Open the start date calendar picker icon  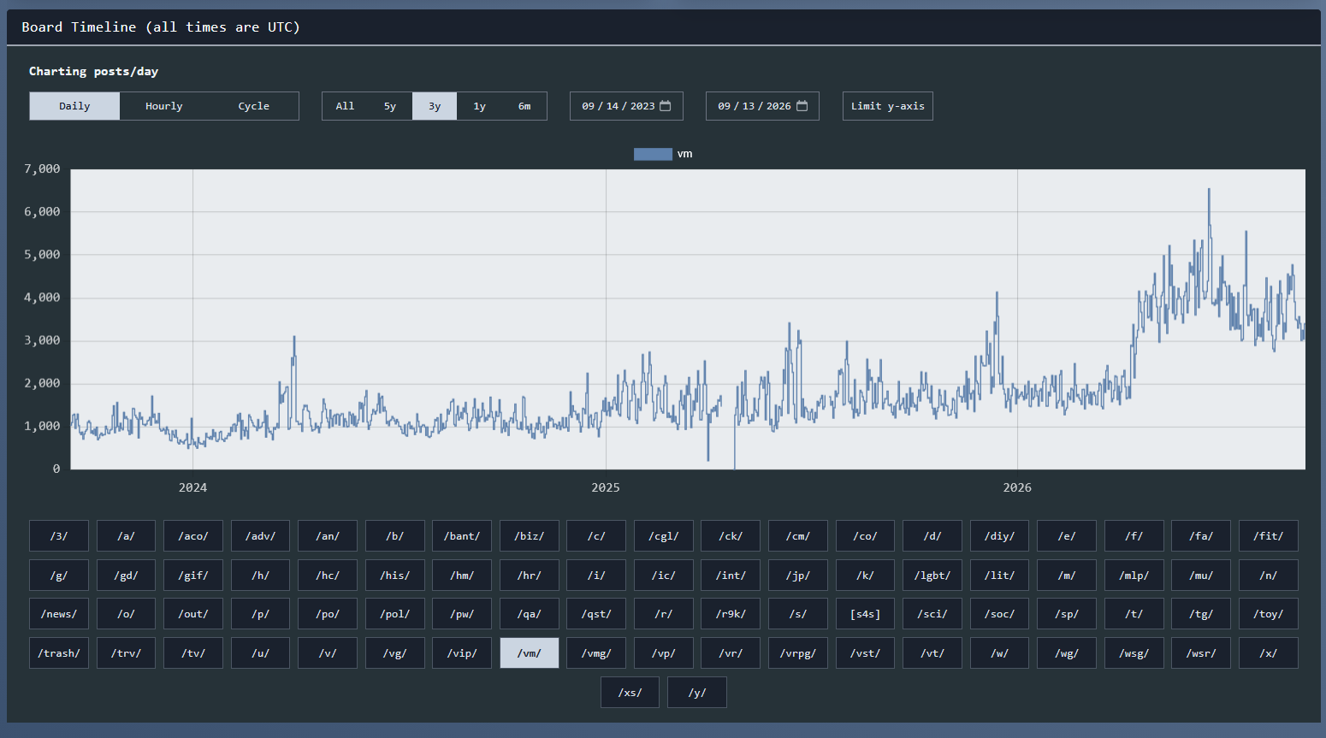click(666, 106)
